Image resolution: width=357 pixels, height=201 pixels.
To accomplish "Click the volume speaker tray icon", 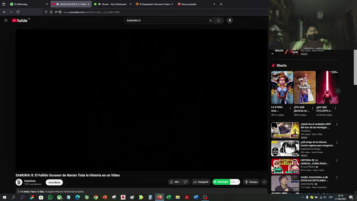I will (325, 197).
